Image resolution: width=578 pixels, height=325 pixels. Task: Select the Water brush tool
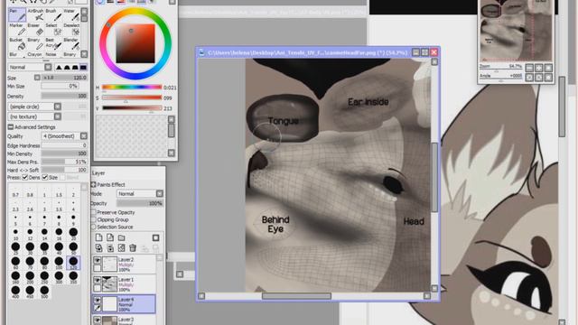tap(71, 15)
